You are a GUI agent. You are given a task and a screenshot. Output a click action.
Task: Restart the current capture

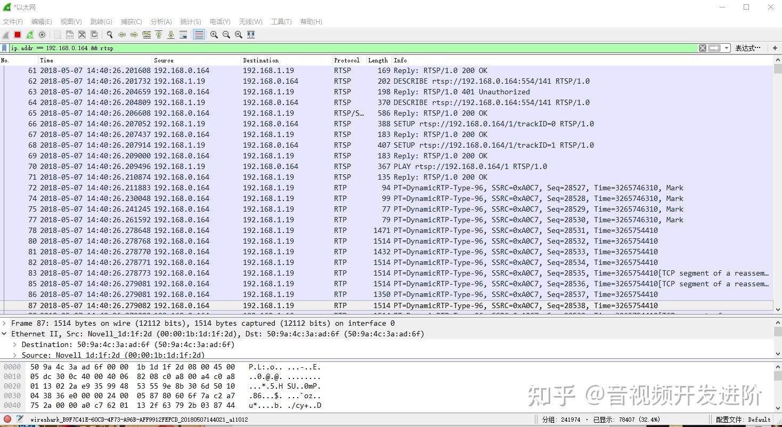coord(30,35)
